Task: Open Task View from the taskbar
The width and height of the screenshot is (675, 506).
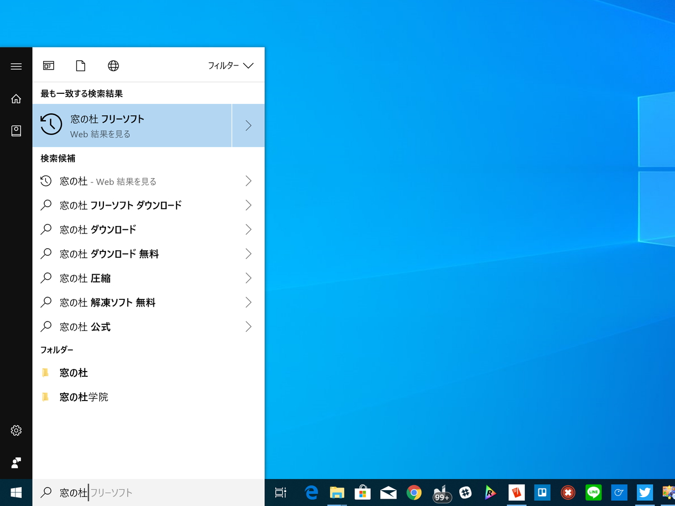Action: click(279, 492)
